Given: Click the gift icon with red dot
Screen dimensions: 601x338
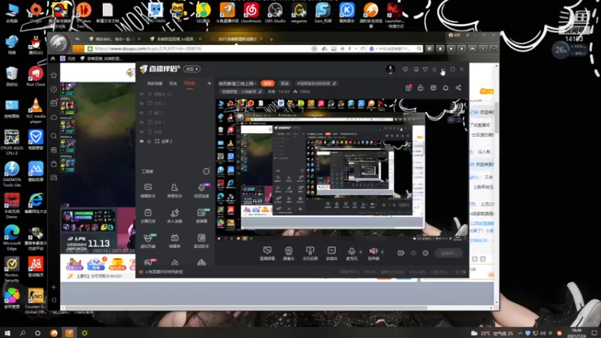Looking at the screenshot, I should (408, 88).
